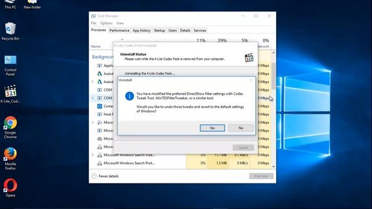Switch to the Services tab
Screen dimensions: 372x209
click(200, 31)
